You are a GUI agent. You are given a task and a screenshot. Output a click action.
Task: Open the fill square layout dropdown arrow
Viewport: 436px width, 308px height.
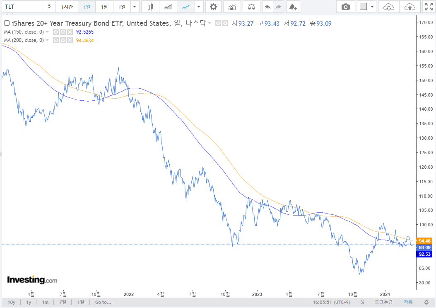372,7
